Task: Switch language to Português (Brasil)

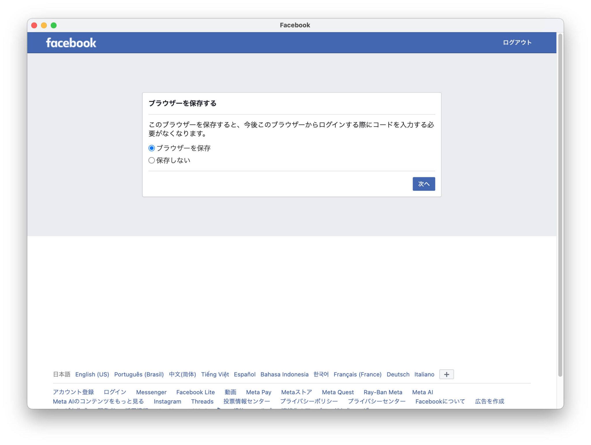Action: tap(139, 374)
